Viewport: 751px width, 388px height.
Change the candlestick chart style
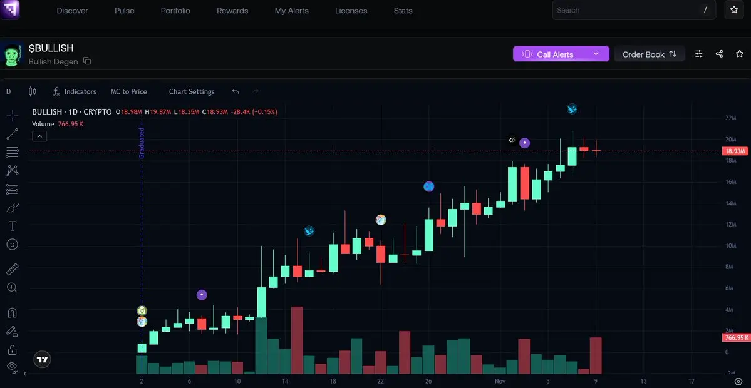pos(33,91)
